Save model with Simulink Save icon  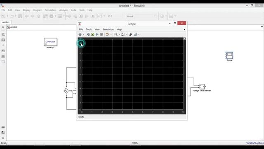coord(20,16)
